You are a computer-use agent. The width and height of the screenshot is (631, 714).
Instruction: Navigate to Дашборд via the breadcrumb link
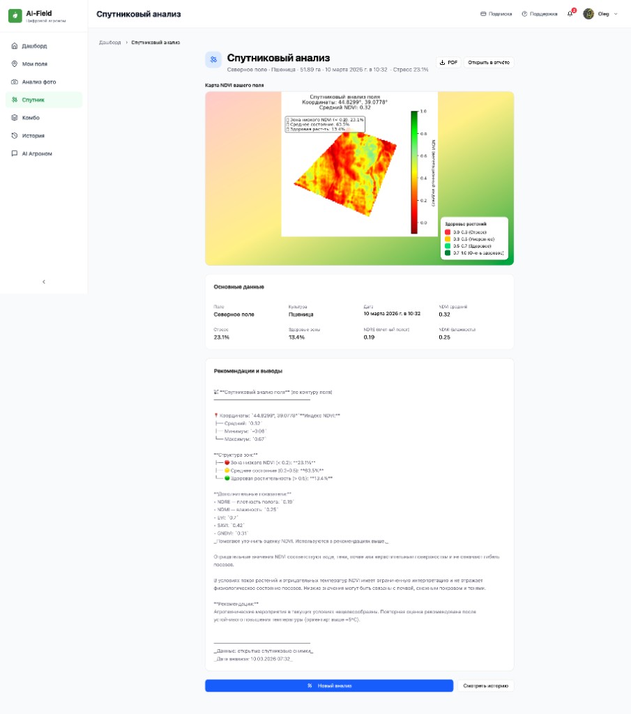(x=109, y=41)
